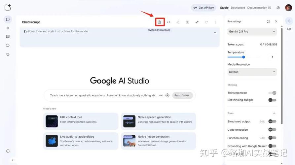
Task: Open user profile avatar
Action: (288, 8)
